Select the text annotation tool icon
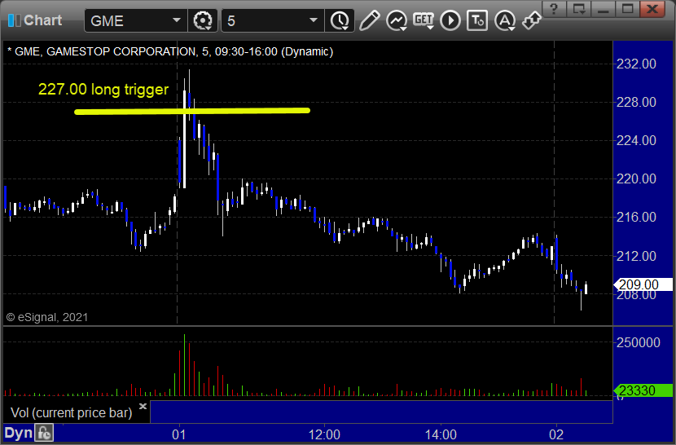Screen dimensions: 676x445 (477, 20)
